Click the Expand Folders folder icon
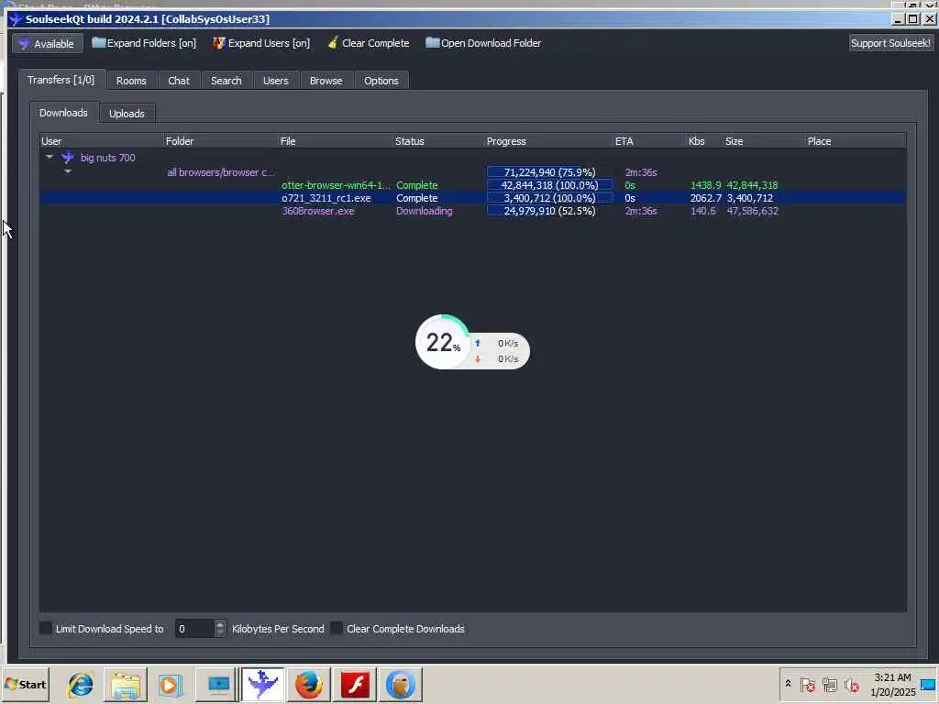The image size is (939, 704). [99, 43]
